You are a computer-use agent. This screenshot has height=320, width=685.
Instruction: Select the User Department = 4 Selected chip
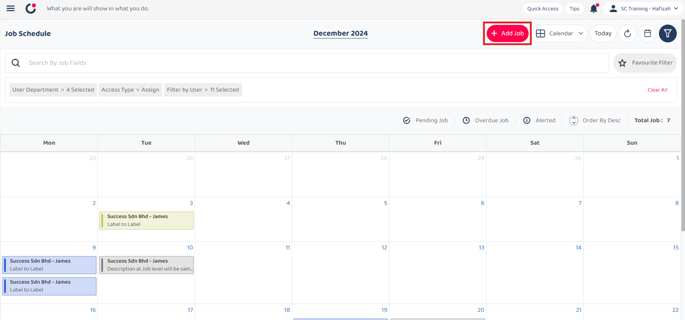[53, 90]
